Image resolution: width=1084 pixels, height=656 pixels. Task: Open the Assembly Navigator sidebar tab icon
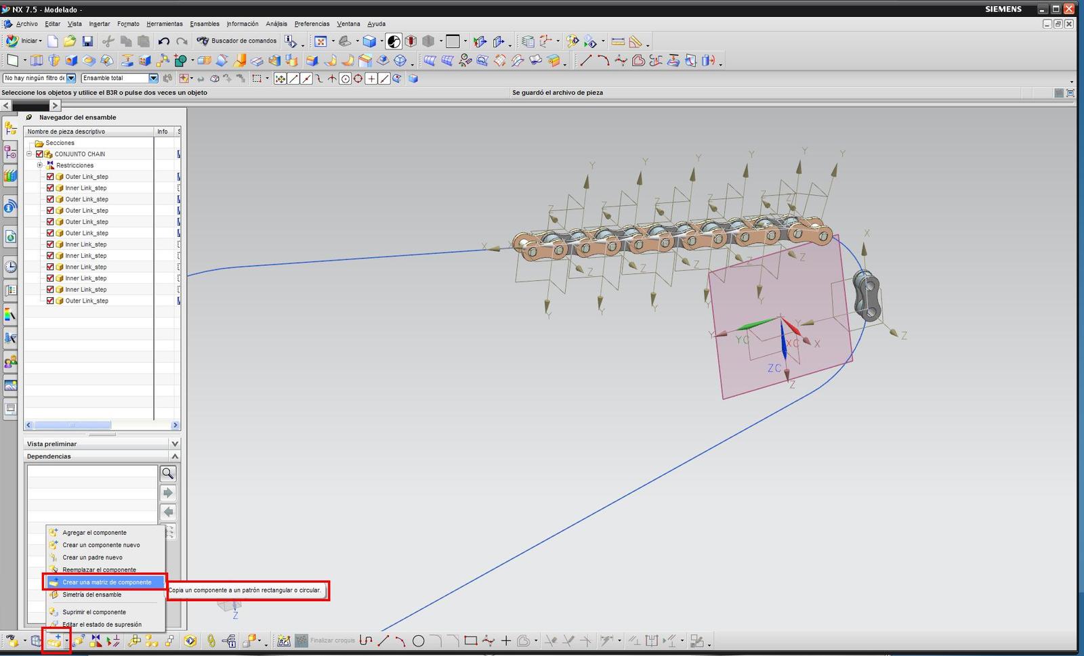coord(10,127)
